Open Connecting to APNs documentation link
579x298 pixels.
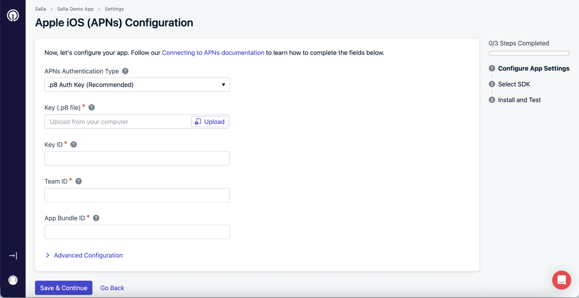coord(213,53)
